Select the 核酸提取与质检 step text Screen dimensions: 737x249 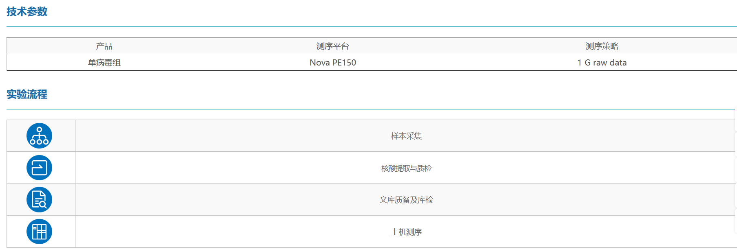pos(406,168)
